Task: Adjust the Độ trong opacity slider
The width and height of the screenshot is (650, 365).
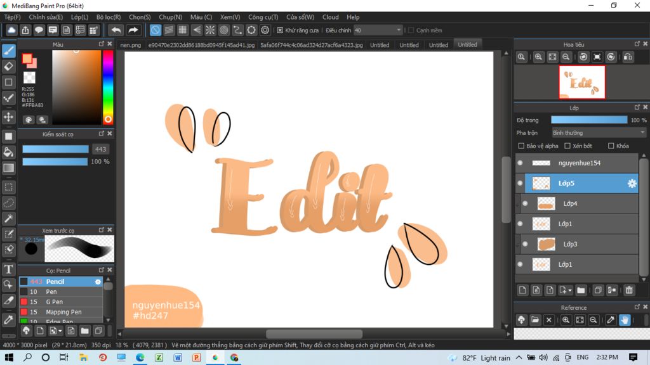Action: (589, 120)
